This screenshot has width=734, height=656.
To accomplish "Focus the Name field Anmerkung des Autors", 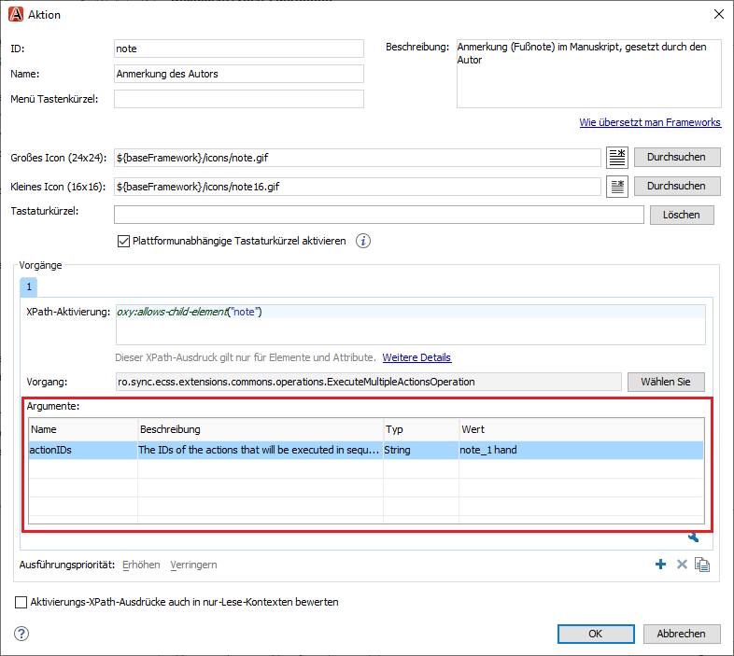I will (239, 74).
